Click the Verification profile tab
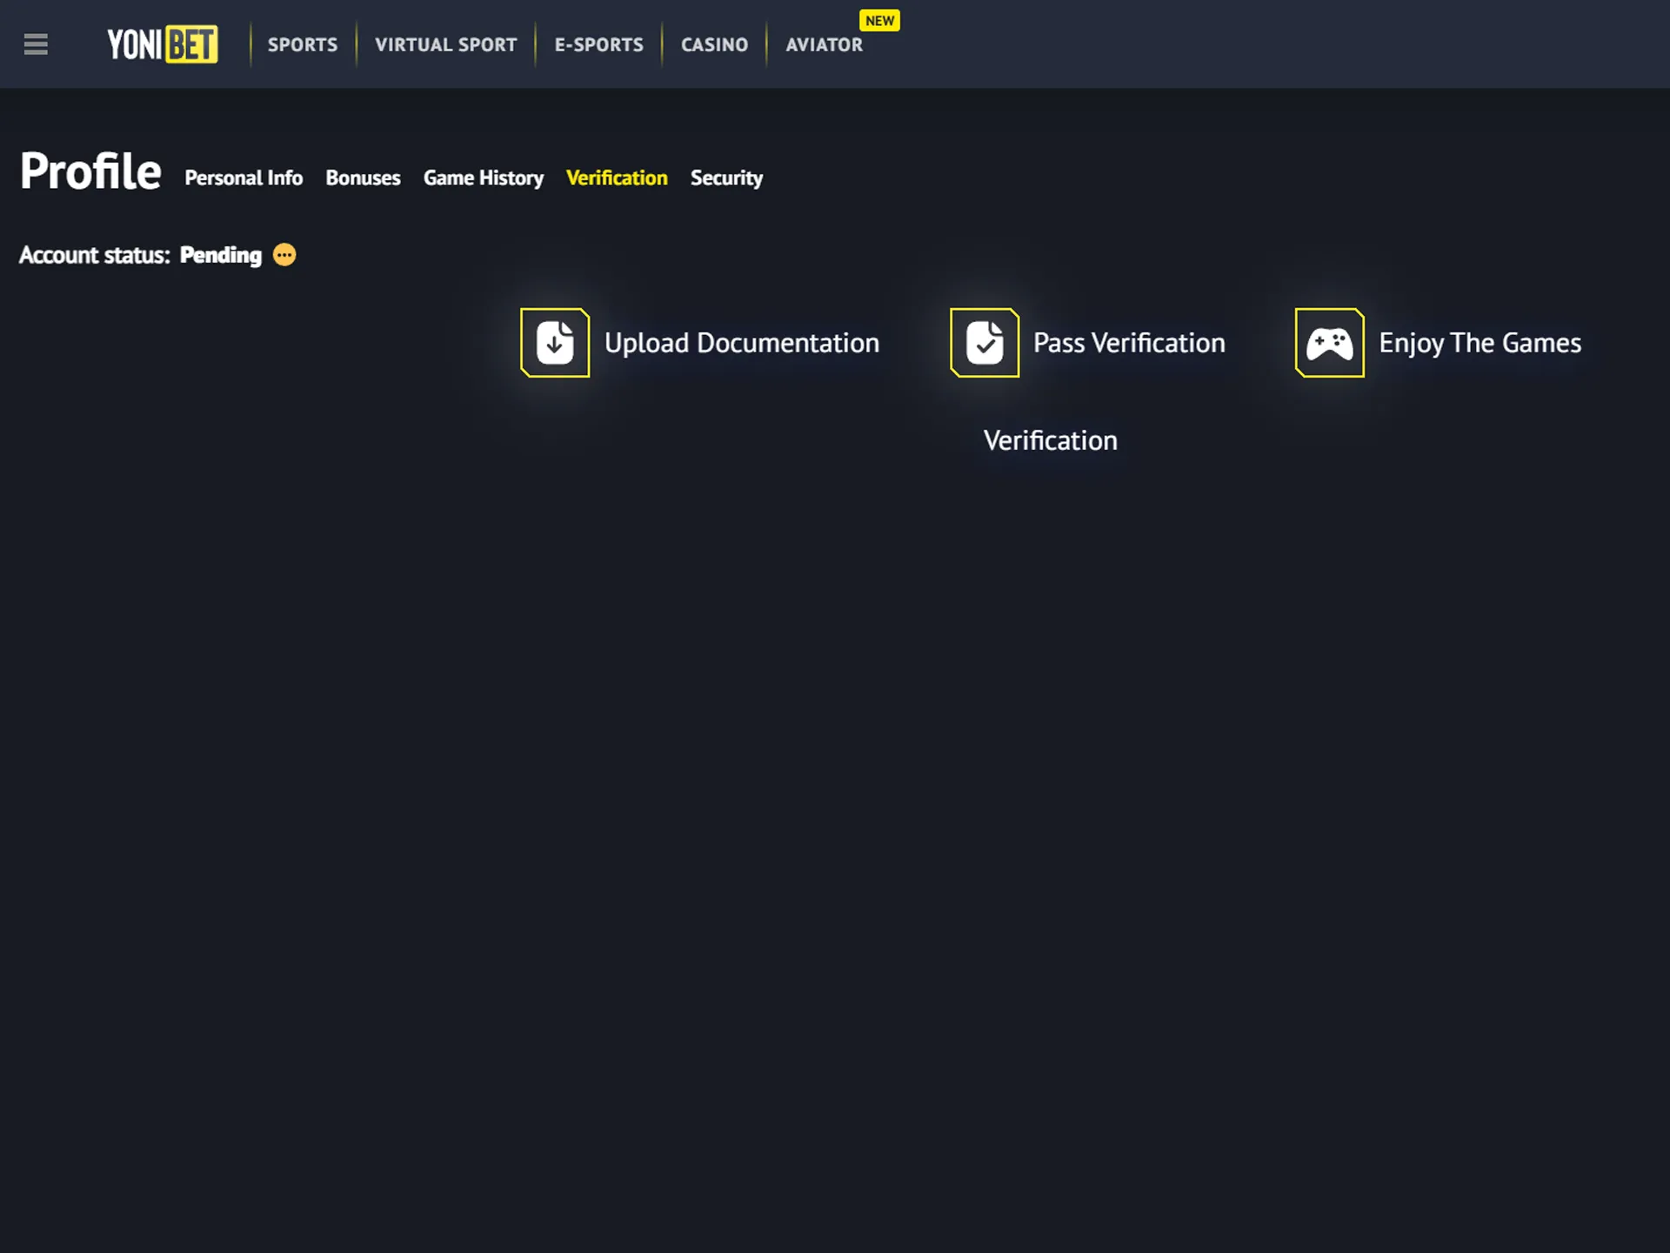1670x1253 pixels. (617, 178)
